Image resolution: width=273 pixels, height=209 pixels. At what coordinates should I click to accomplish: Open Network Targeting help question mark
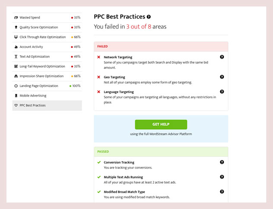point(222,57)
